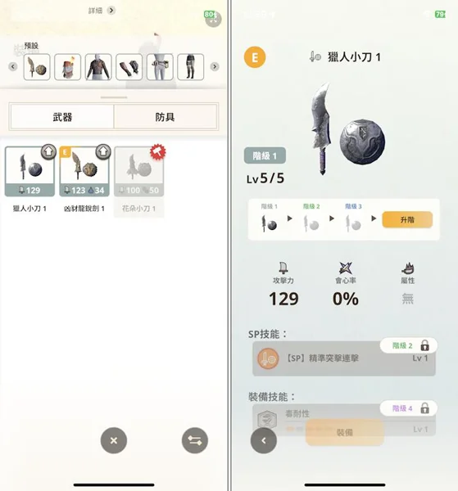The width and height of the screenshot is (458, 491).
Task: Choose the equipped 凶豺龍銳劍 1 weapon card
Action: tap(84, 172)
